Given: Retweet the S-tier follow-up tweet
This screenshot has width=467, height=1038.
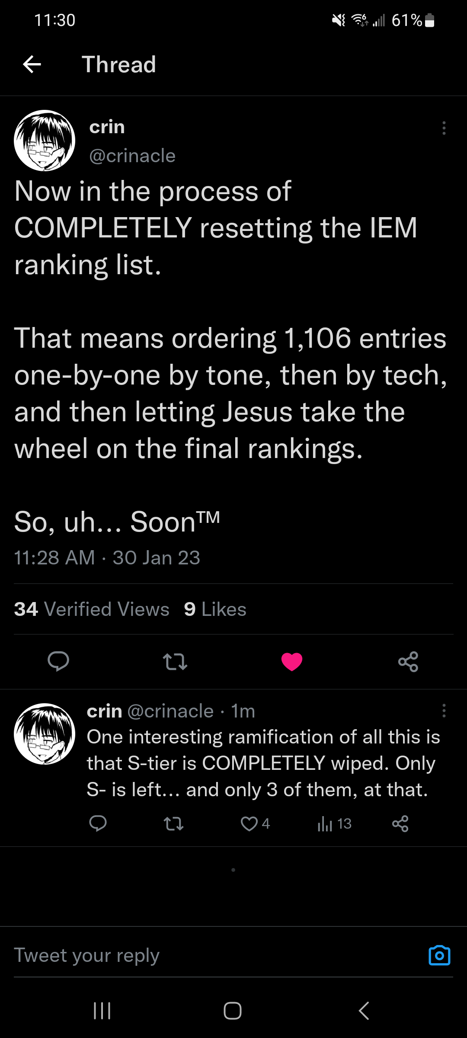Looking at the screenshot, I should (x=174, y=823).
